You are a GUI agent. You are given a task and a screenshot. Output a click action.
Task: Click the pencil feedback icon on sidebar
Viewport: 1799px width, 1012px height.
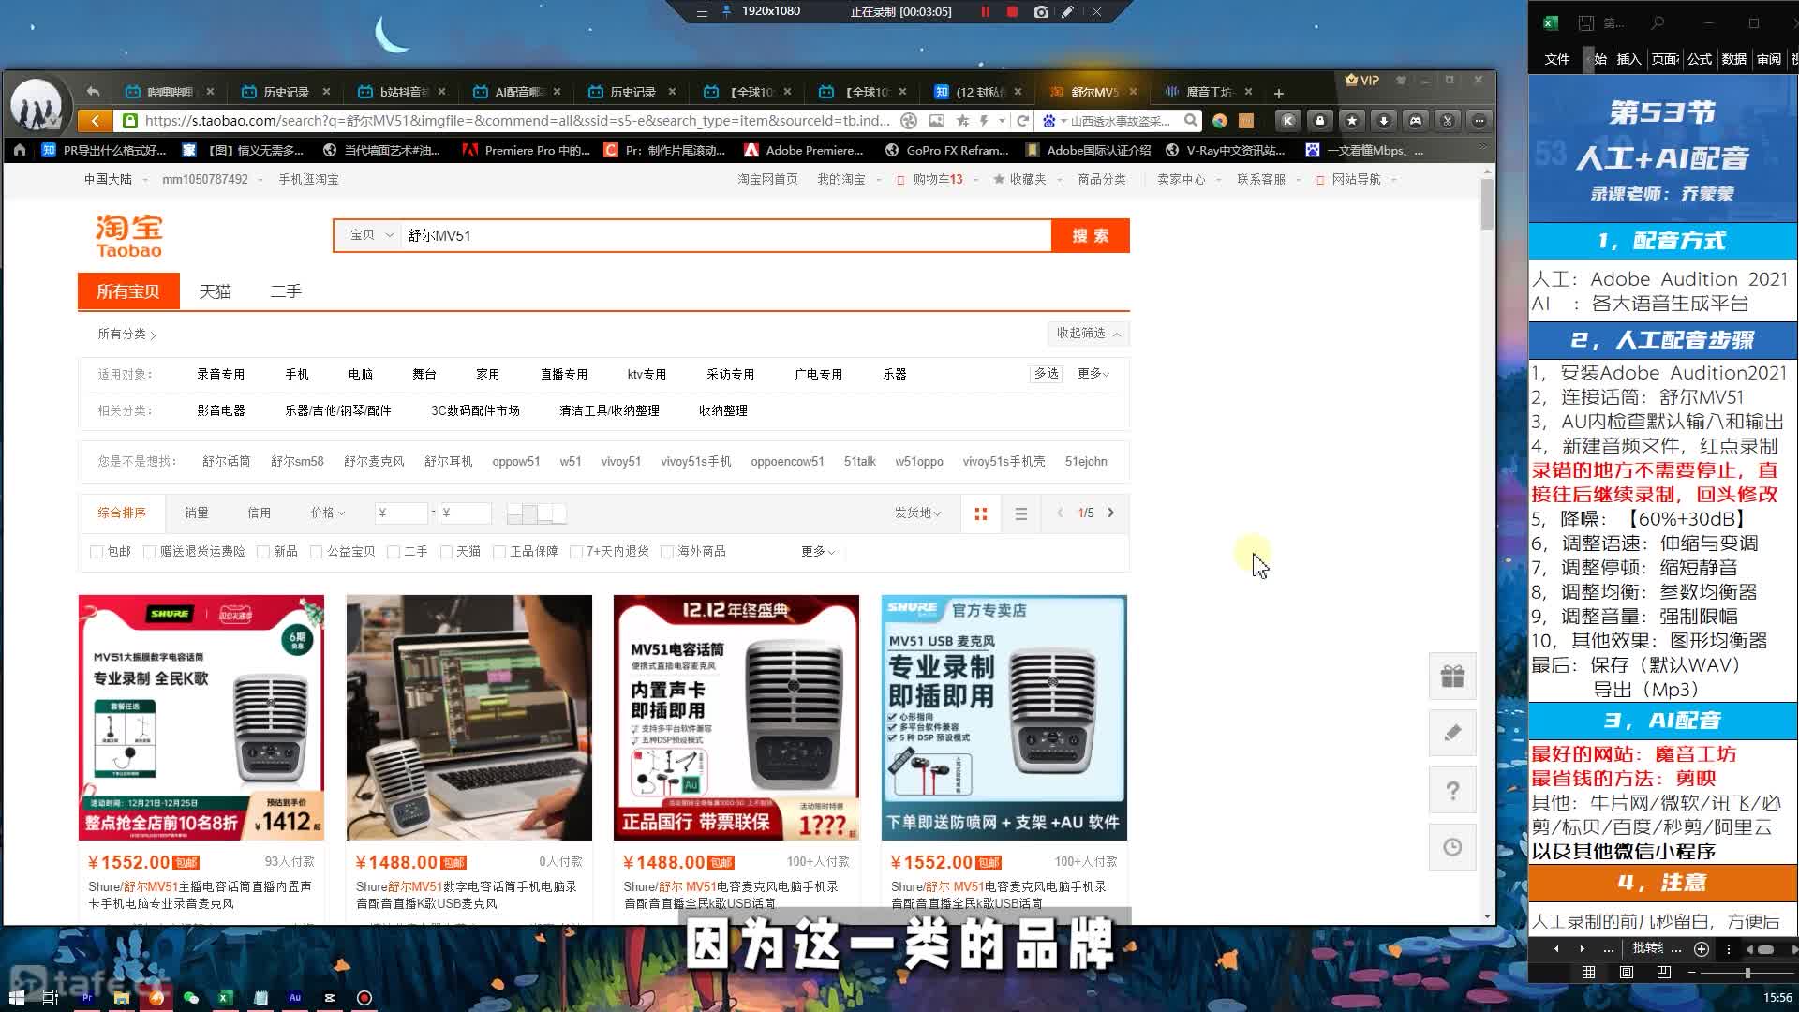[x=1452, y=733]
